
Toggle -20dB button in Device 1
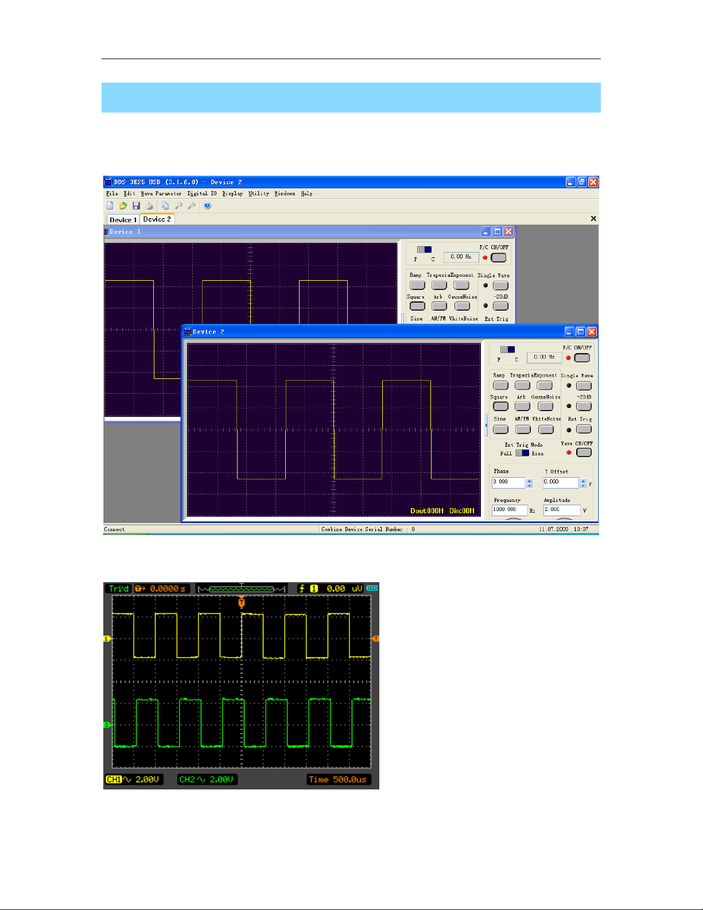tap(500, 306)
